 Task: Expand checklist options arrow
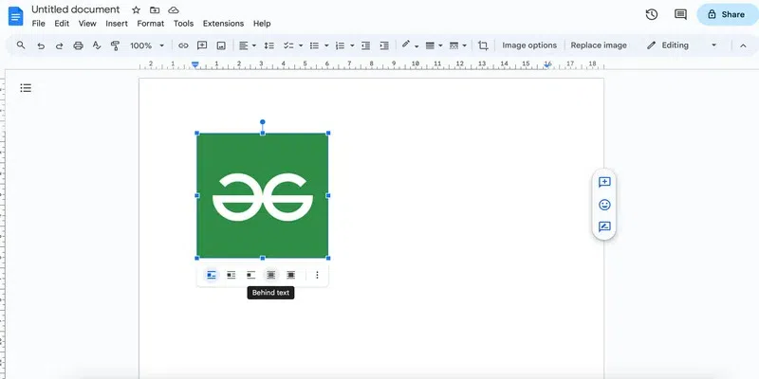tap(301, 45)
